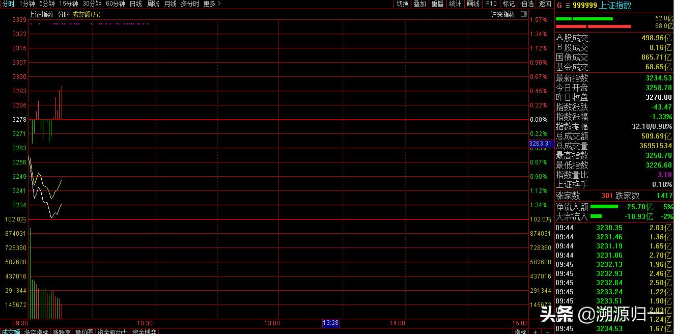
Task: Click the 返回 back button
Action: [545, 4]
